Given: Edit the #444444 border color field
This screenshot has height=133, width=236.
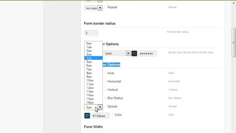Looking at the screenshot, I should (147, 54).
